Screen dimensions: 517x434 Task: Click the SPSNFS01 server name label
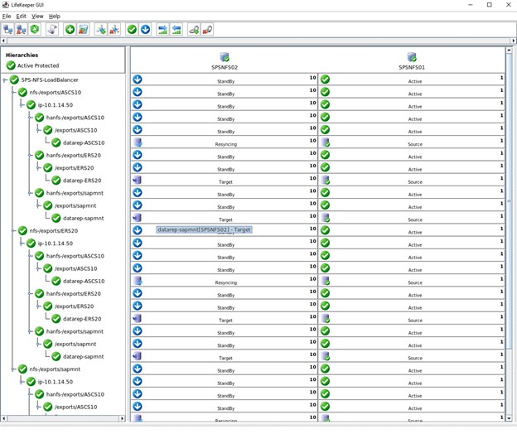[x=412, y=67]
